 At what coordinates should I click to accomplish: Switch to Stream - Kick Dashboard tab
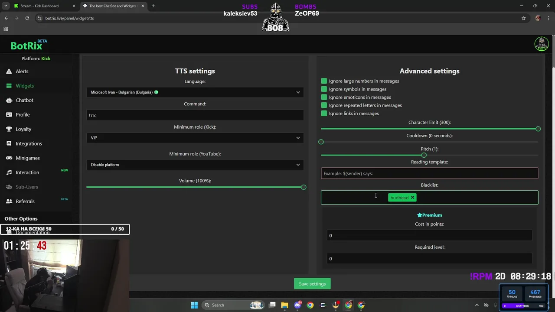tap(40, 6)
